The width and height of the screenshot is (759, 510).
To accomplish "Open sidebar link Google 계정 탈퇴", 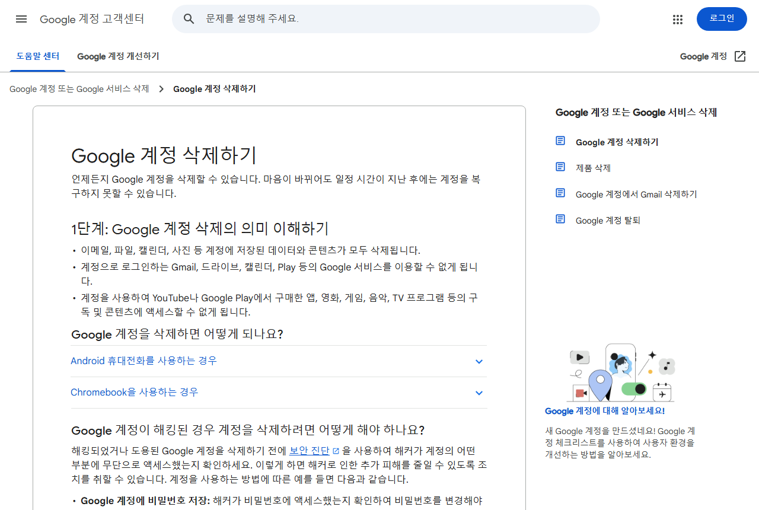I will click(x=608, y=220).
